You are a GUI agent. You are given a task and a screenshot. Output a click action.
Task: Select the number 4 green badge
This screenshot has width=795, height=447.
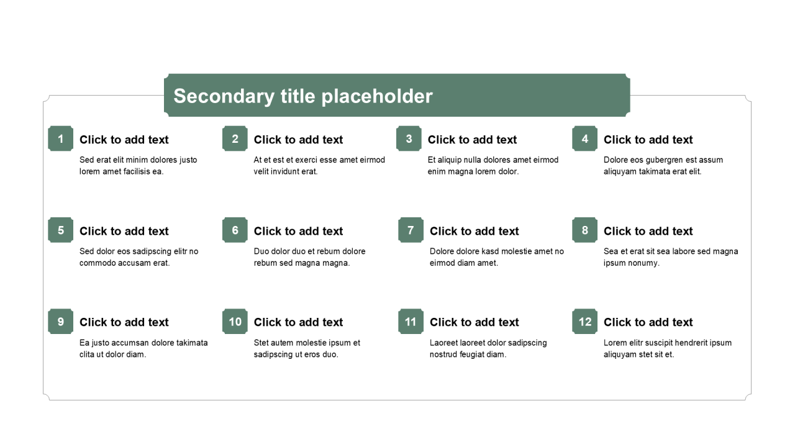tap(584, 138)
